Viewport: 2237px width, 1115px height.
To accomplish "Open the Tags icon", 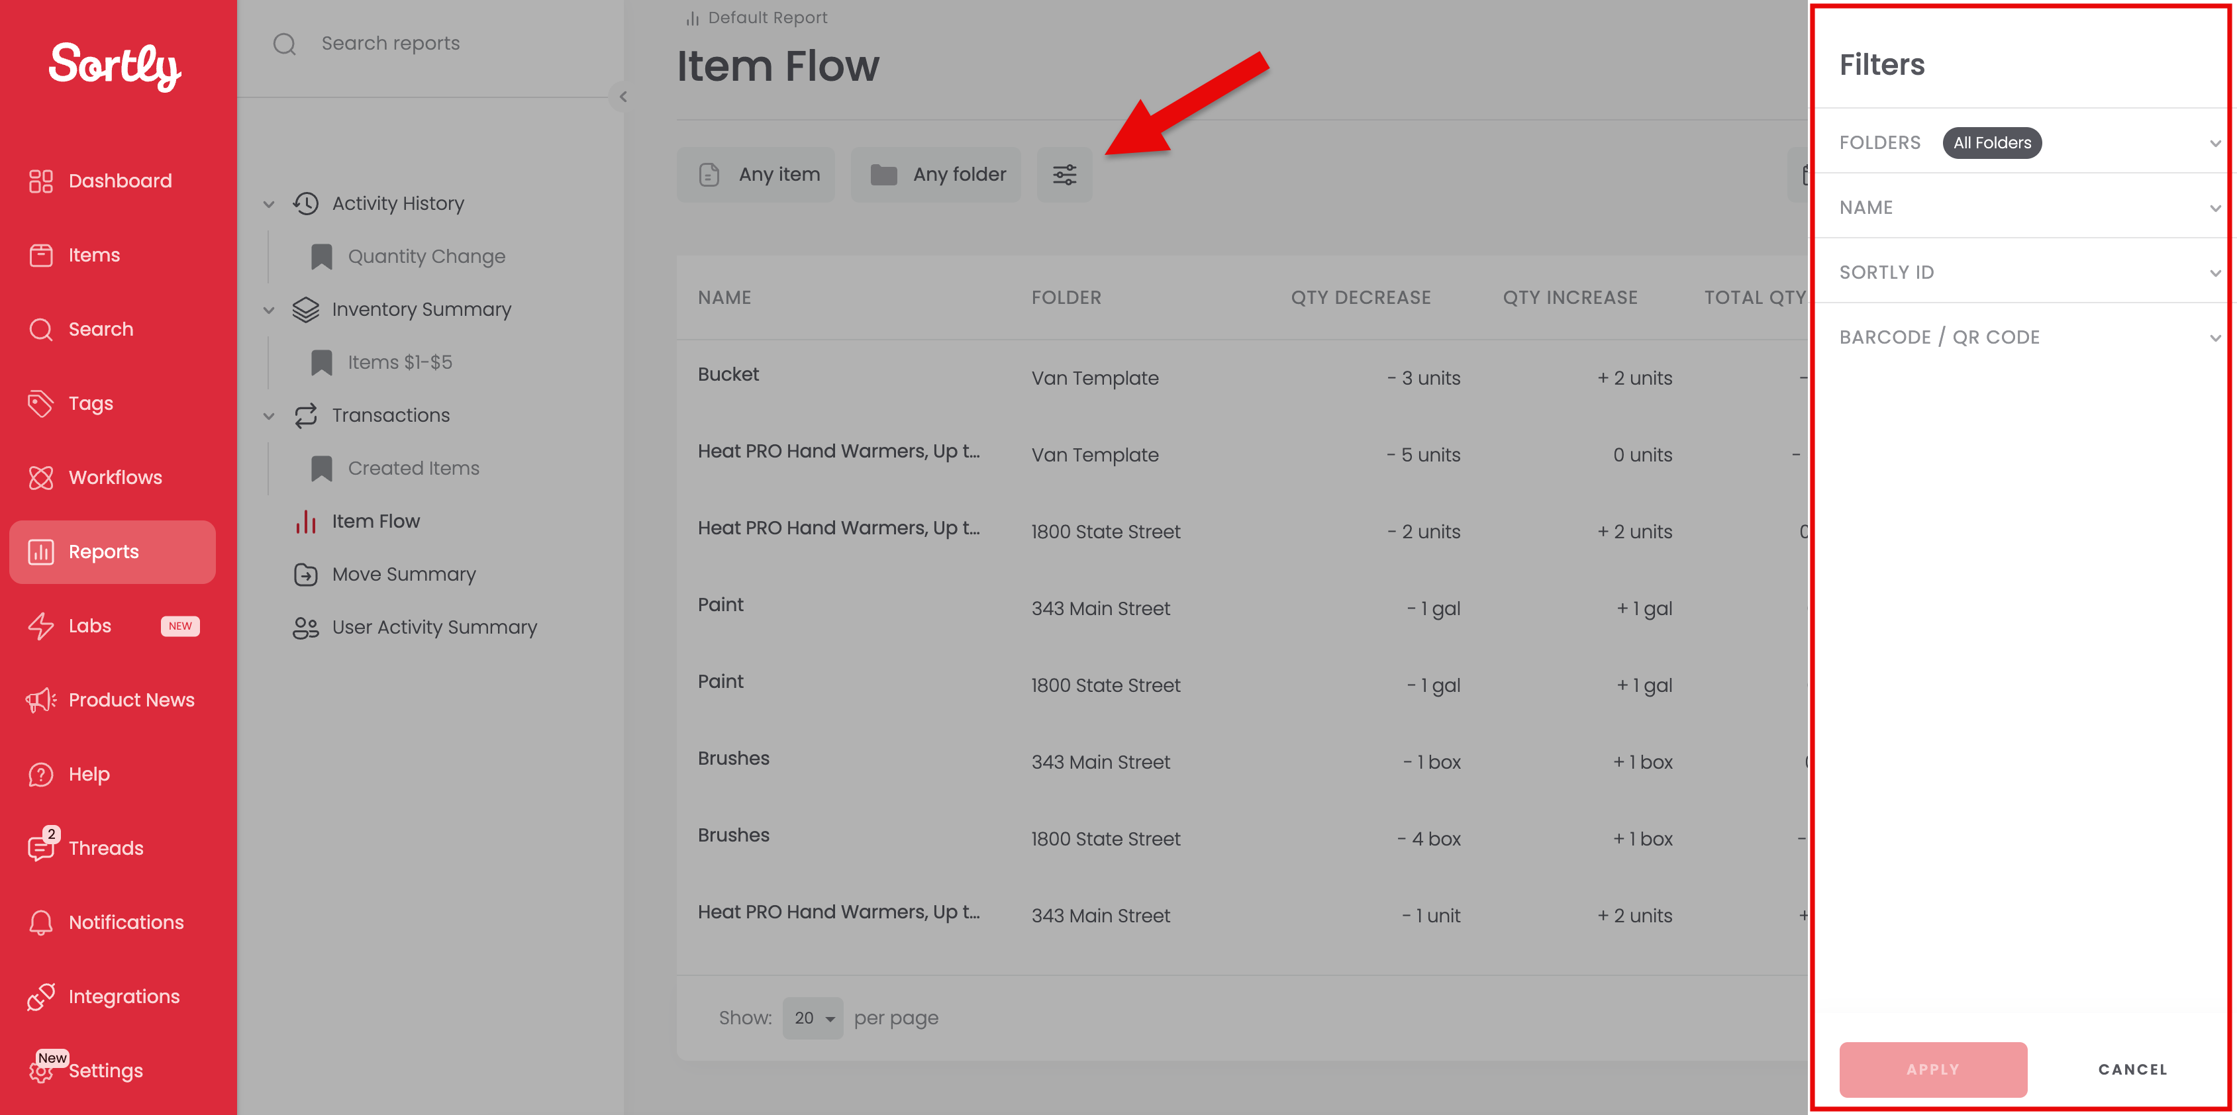I will [41, 404].
